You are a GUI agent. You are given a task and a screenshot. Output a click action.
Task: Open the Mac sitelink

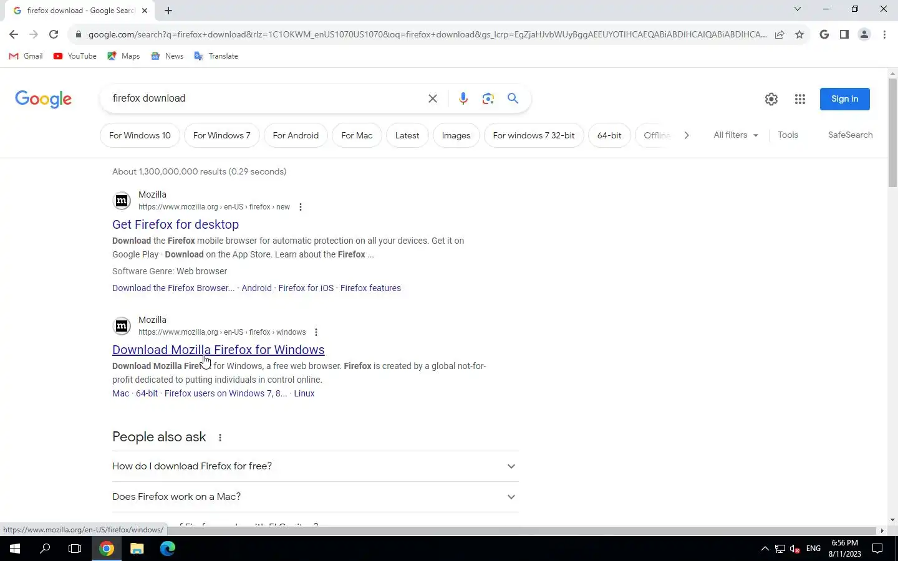click(x=120, y=393)
